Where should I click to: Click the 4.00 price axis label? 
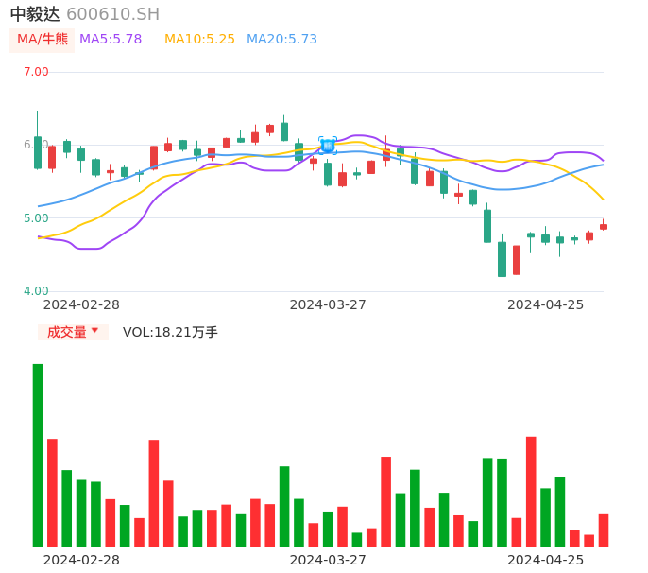click(36, 291)
